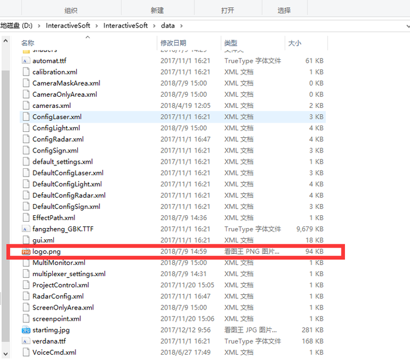Click the 2018/4/19 12:05 date cell
The height and width of the screenshot is (360, 410).
click(186, 106)
